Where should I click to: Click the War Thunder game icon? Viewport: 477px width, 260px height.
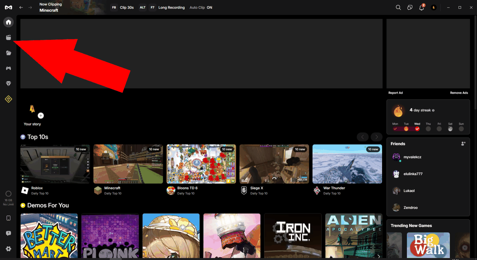pos(317,191)
